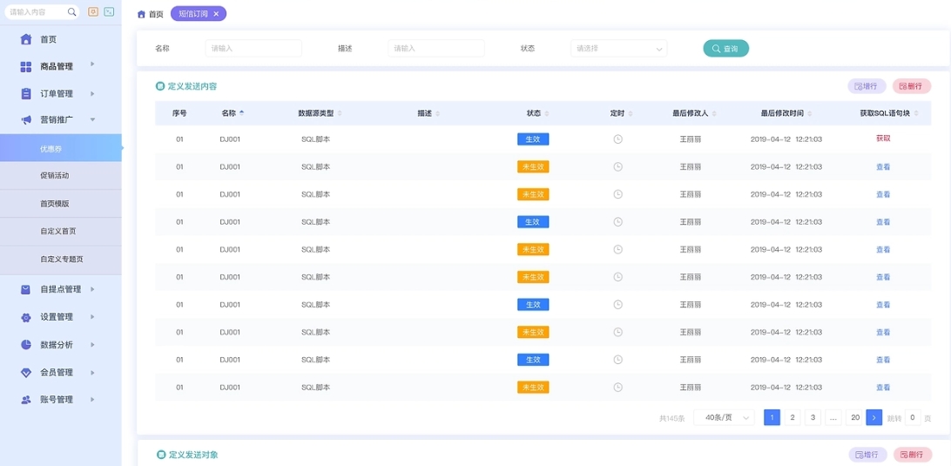Open 自定义专题页 in the sidebar
The image size is (951, 466).
61,260
